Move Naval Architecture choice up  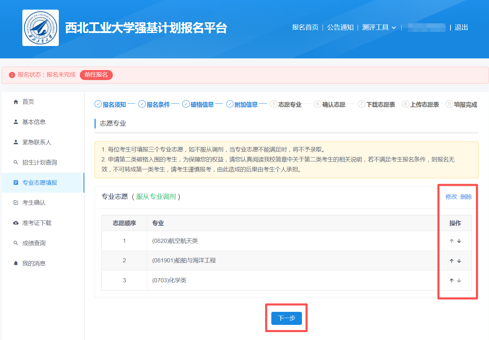click(x=452, y=261)
